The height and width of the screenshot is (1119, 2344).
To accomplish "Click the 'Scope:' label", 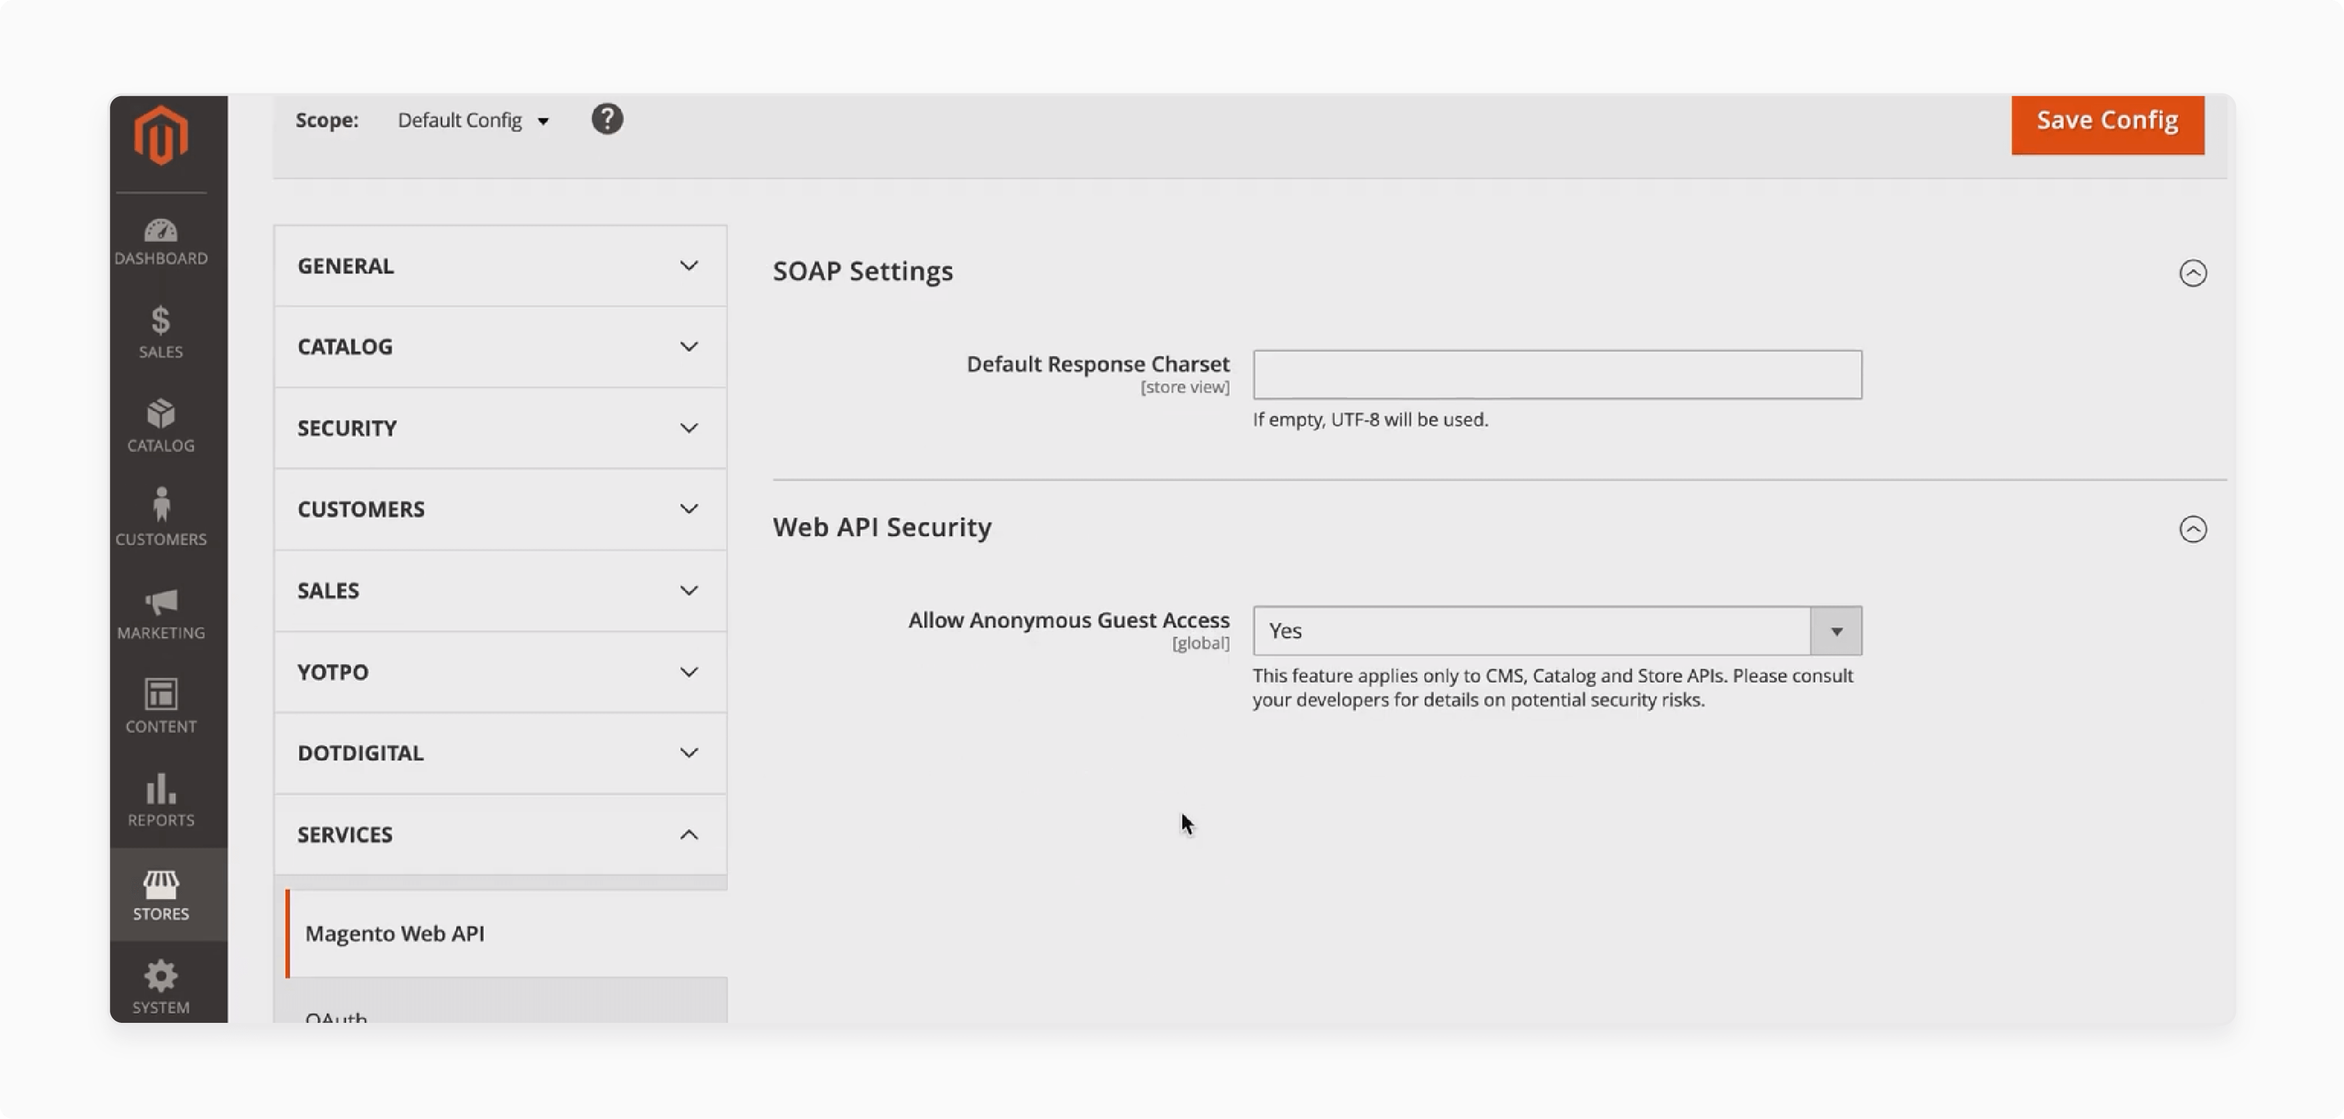I will click(326, 120).
